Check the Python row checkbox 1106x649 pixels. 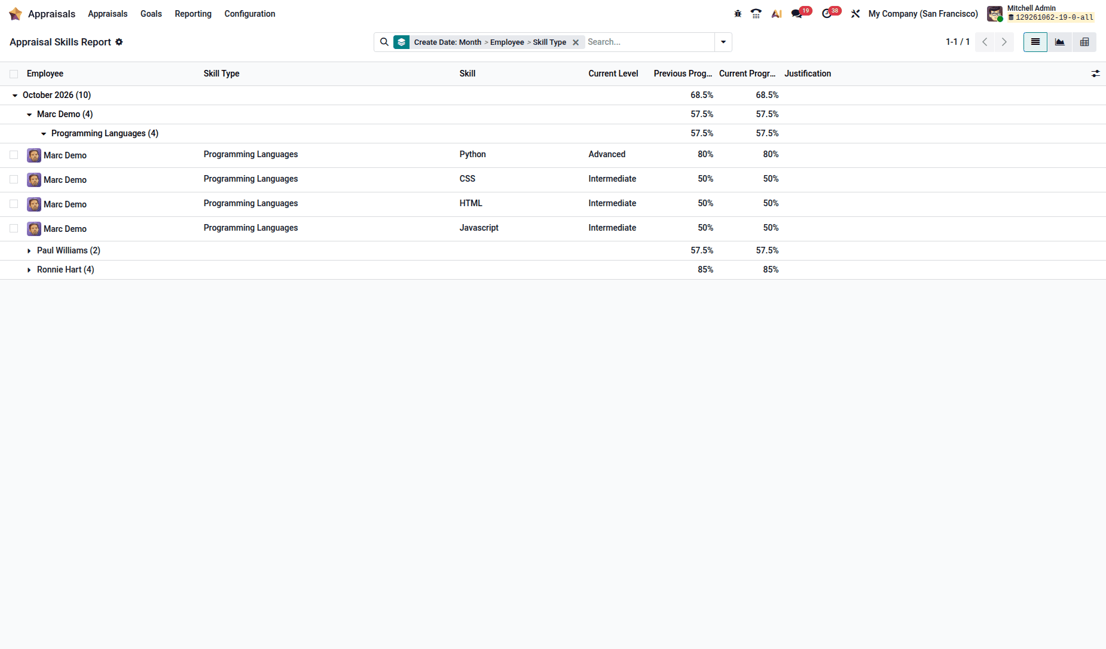click(14, 155)
